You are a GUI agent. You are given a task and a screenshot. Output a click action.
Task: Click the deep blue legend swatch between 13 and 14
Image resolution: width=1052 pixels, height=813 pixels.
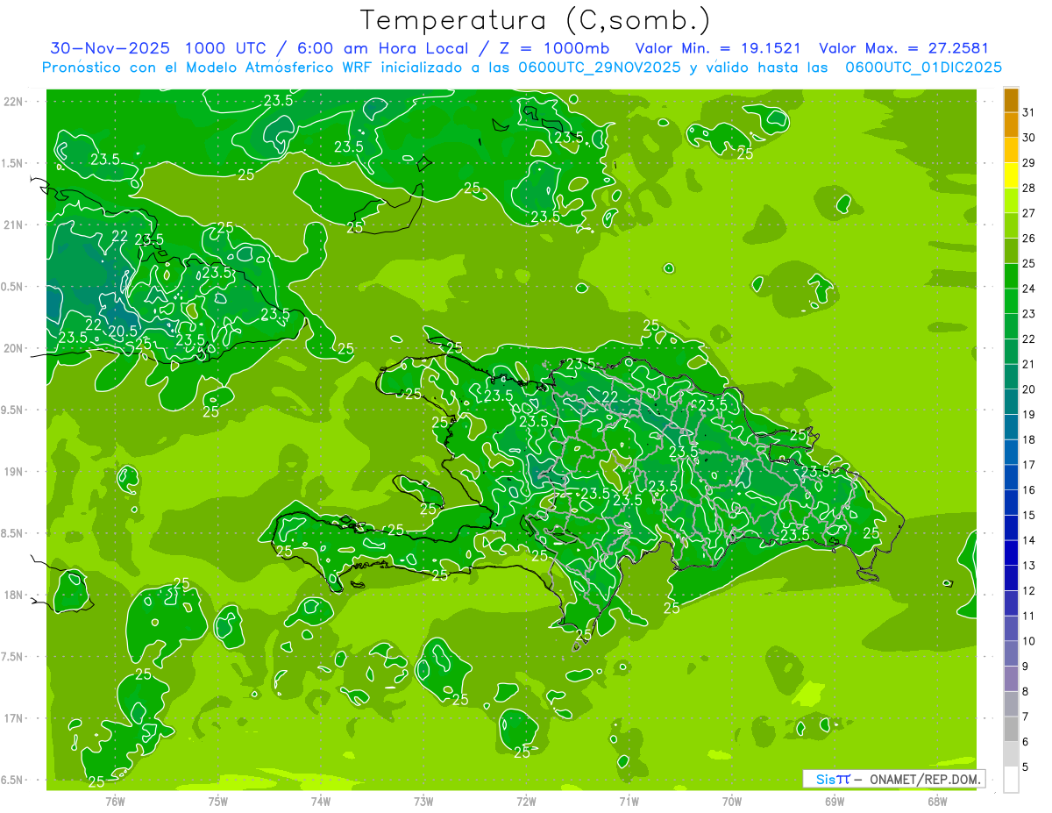coord(1011,553)
